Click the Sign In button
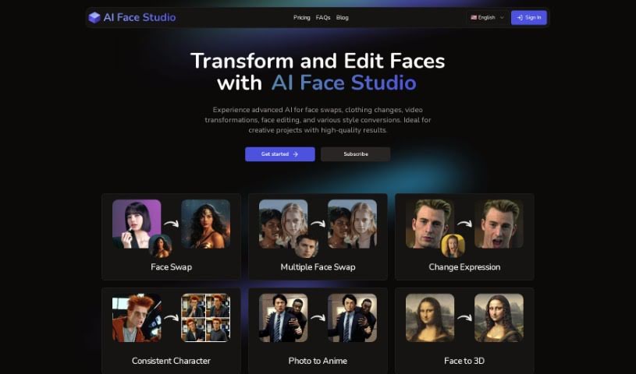636x374 pixels. pyautogui.click(x=529, y=17)
